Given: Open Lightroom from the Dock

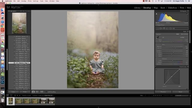Looking at the screenshot, I should 2,78.
